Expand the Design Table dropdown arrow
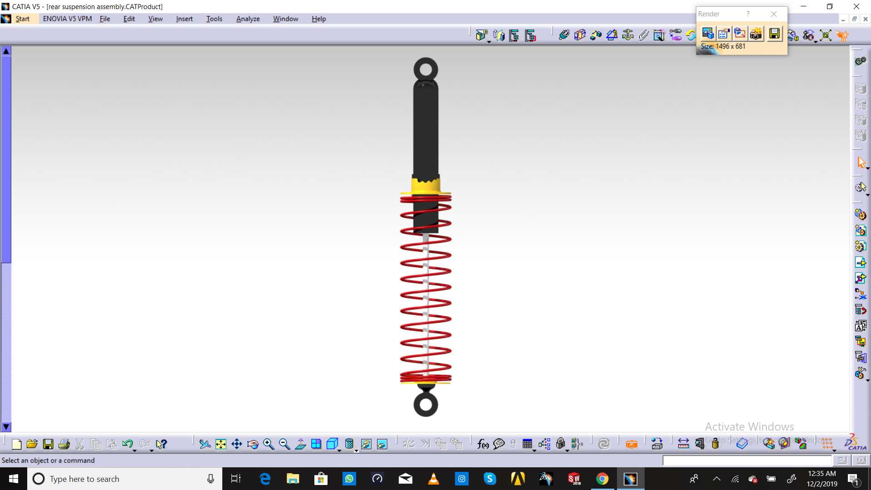Viewport: 871px width, 490px height. [x=534, y=451]
